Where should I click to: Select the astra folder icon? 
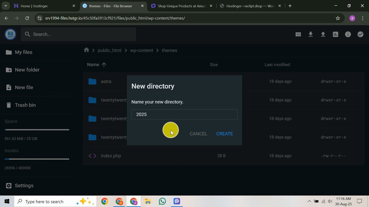coord(92,81)
